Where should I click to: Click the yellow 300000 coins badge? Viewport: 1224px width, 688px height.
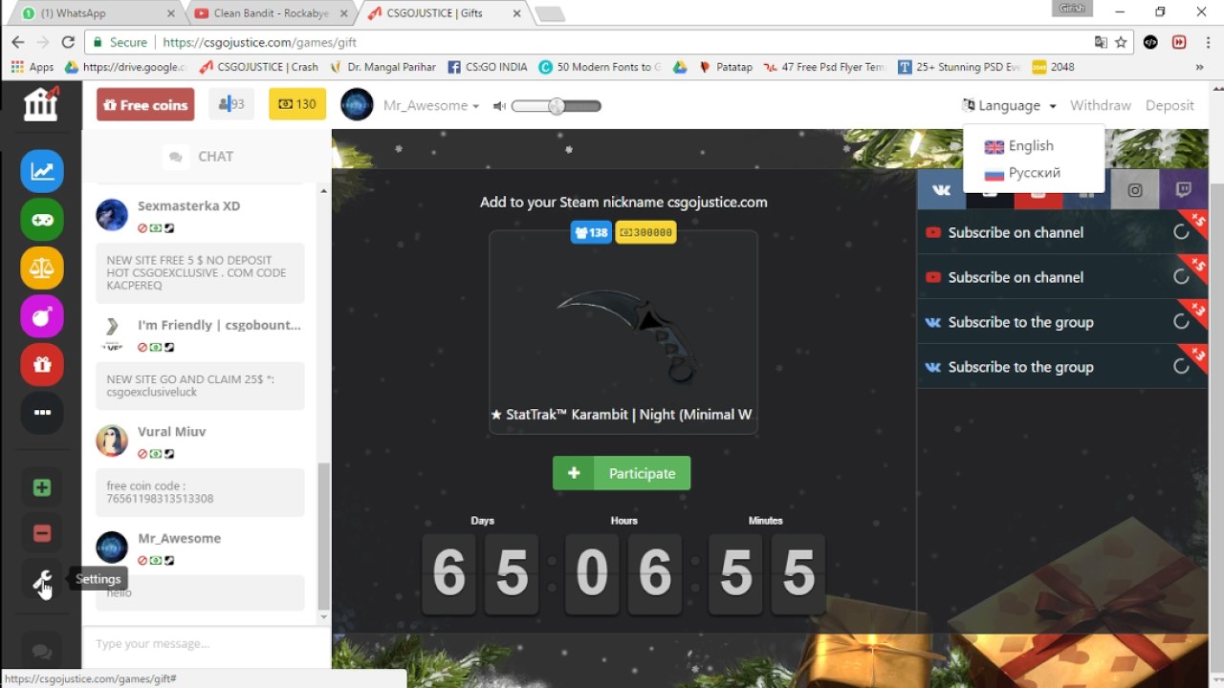645,232
